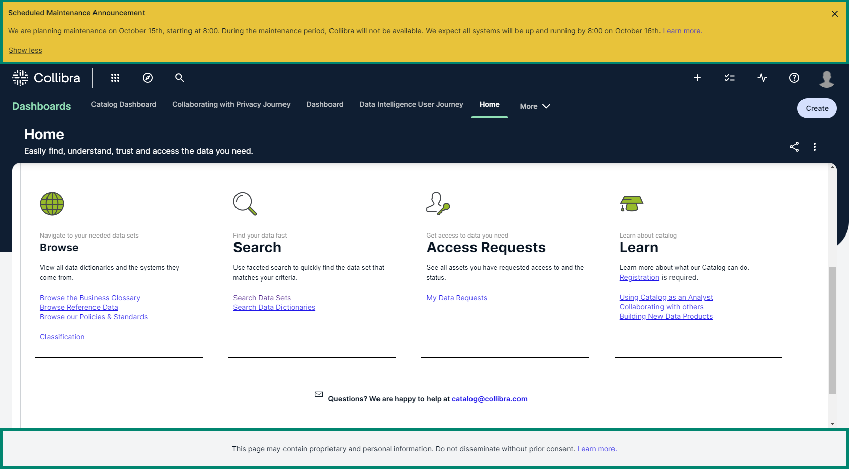849x469 pixels.
Task: Open Browse the Business Glossary link
Action: pyautogui.click(x=90, y=298)
